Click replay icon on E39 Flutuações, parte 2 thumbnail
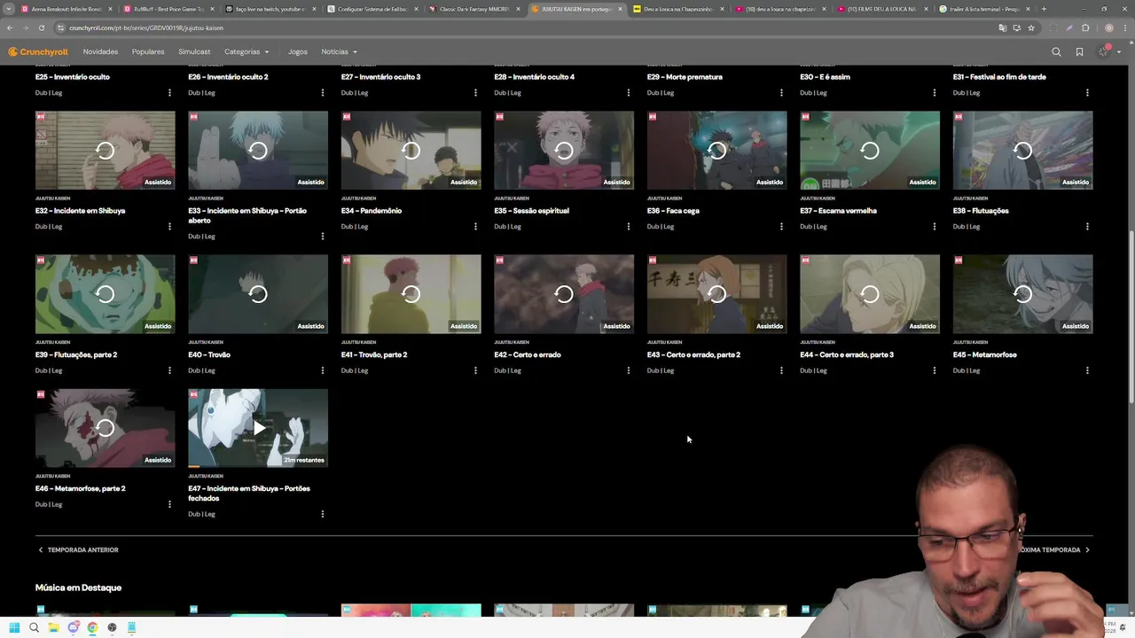Screen dimensions: 1135x638 tap(105, 294)
